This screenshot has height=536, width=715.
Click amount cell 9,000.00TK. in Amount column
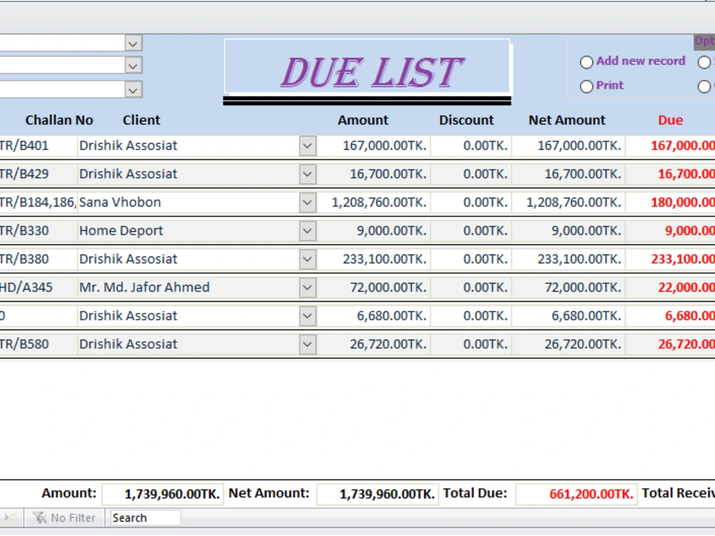pos(374,231)
